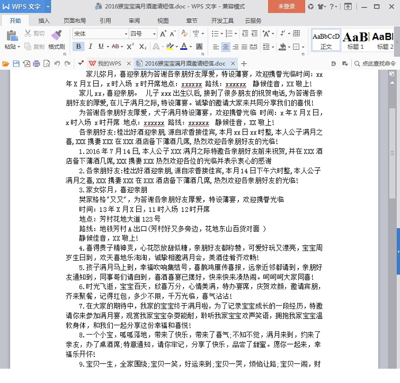
Task: Switch to the 插入 tab
Action: click(x=43, y=21)
